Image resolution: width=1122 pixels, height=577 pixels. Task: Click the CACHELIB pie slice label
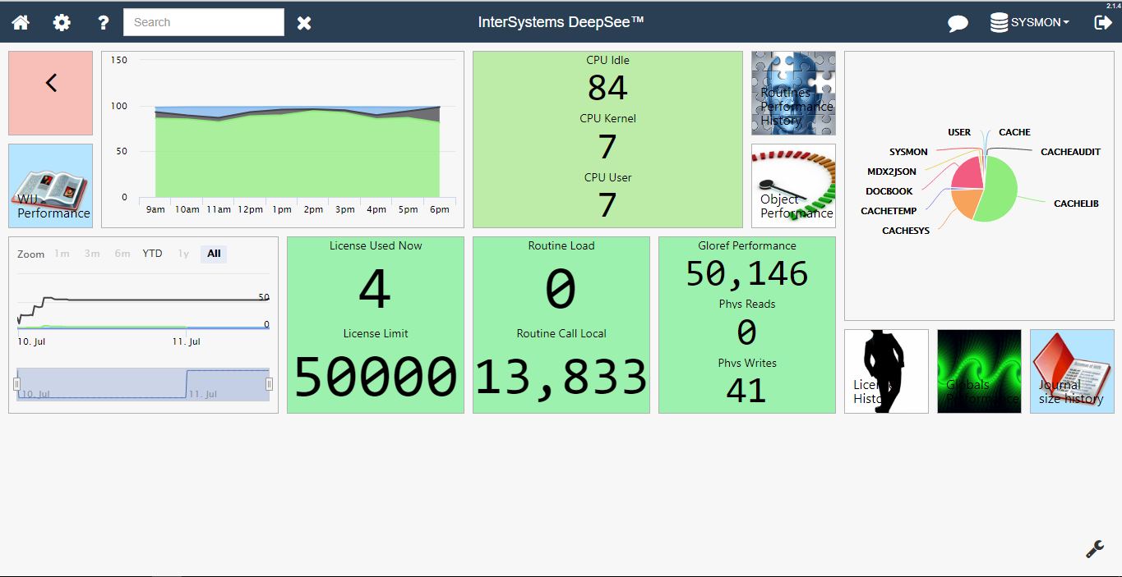(1076, 204)
